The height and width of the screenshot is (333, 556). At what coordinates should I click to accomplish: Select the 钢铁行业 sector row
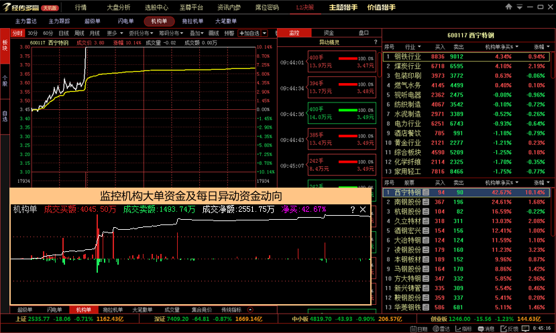point(466,56)
